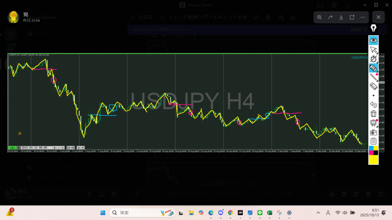Zoom in on the image viewer
This screenshot has height=220, width=392.
(320, 17)
